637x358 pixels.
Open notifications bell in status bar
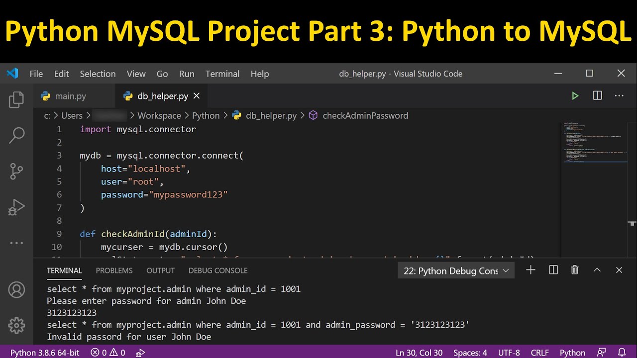point(622,353)
